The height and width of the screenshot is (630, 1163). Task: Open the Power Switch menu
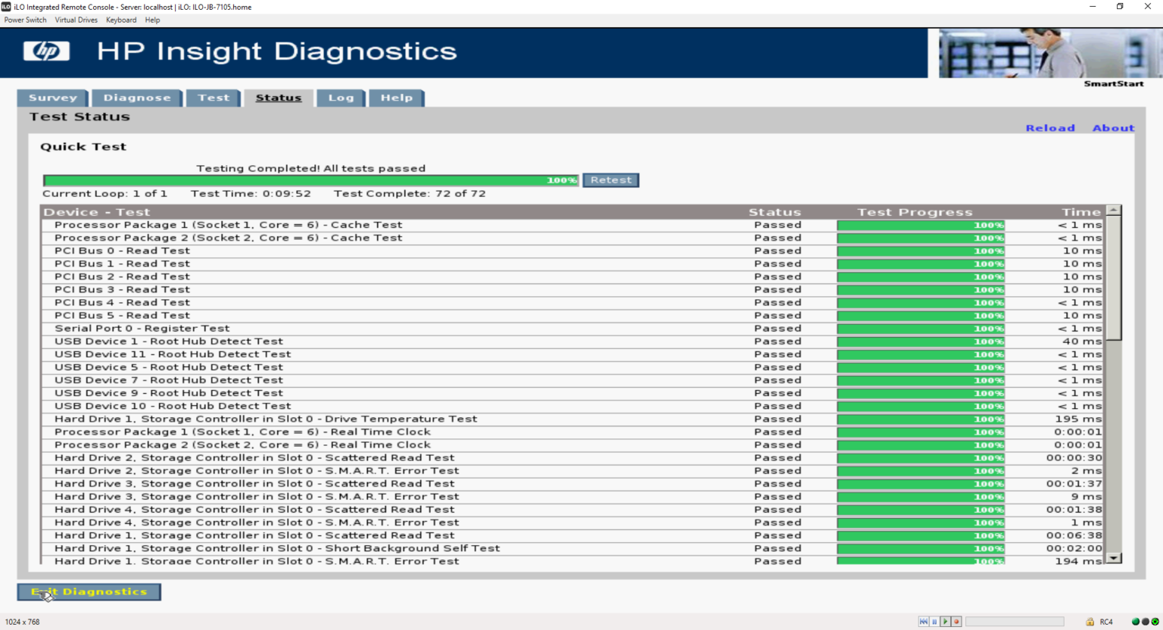pos(25,20)
